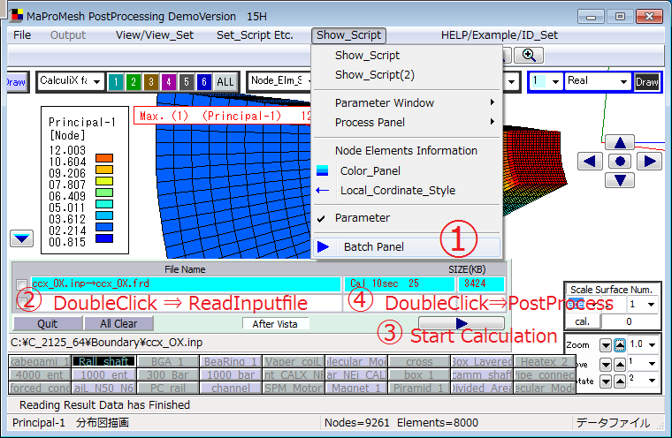Screen dimensions: 672x438
Task: Pan view right with the right arrow
Action: coord(650,162)
